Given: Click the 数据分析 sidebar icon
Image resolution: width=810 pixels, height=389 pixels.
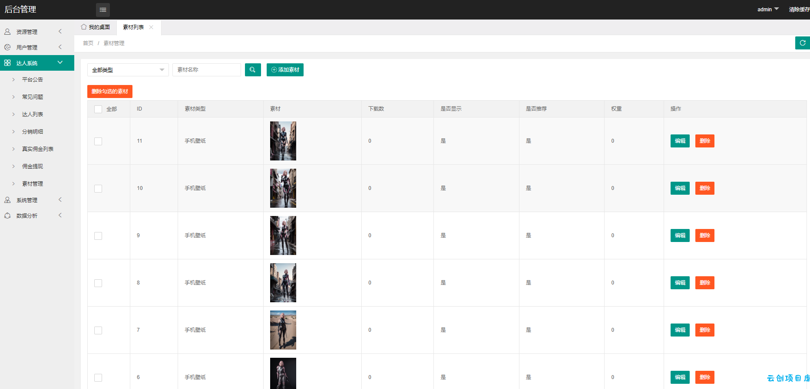Looking at the screenshot, I should click(x=7, y=216).
